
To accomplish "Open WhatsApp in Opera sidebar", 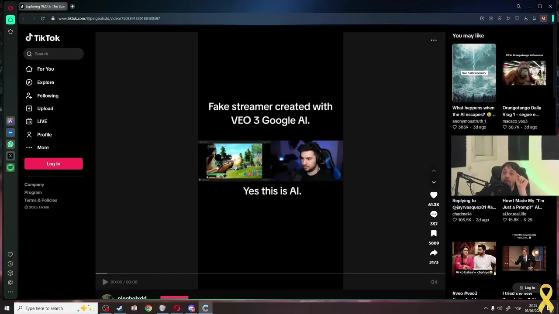I will tap(10, 144).
